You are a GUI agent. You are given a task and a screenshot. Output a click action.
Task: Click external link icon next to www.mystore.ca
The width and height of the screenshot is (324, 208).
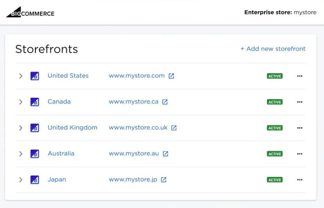coord(165,102)
